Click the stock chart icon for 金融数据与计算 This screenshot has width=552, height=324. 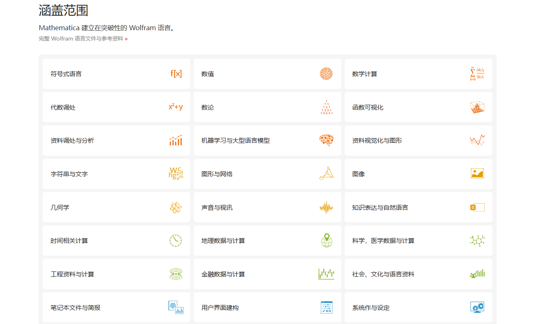tap(326, 274)
